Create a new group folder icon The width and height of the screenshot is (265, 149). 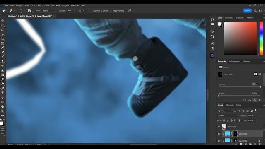point(251,144)
